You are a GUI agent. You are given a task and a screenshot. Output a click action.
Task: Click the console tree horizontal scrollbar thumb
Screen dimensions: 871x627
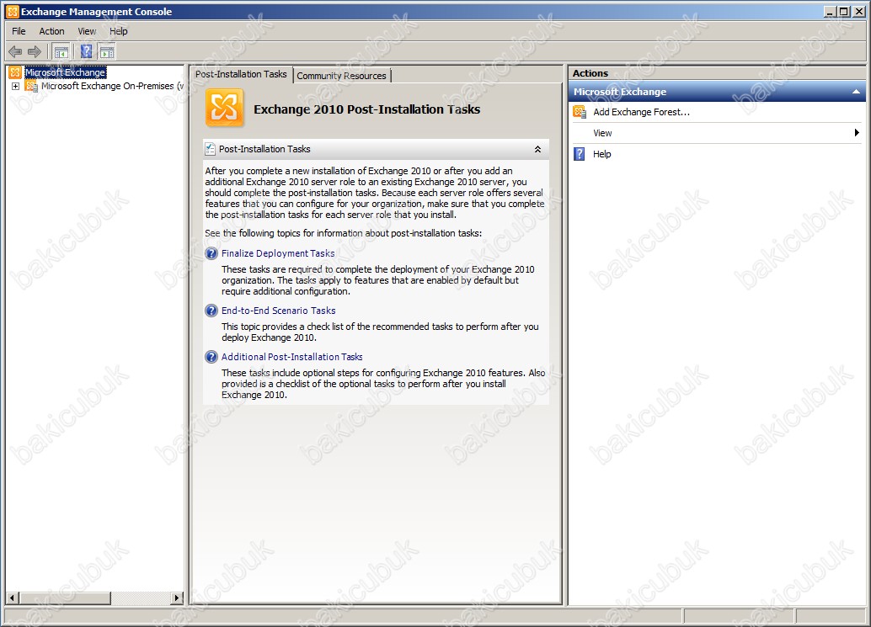tap(65, 598)
